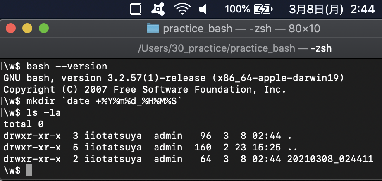Select the /Users/30_practice/practice_bash tab

tap(234, 48)
